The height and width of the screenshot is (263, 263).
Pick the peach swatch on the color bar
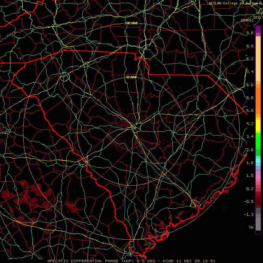(258, 60)
